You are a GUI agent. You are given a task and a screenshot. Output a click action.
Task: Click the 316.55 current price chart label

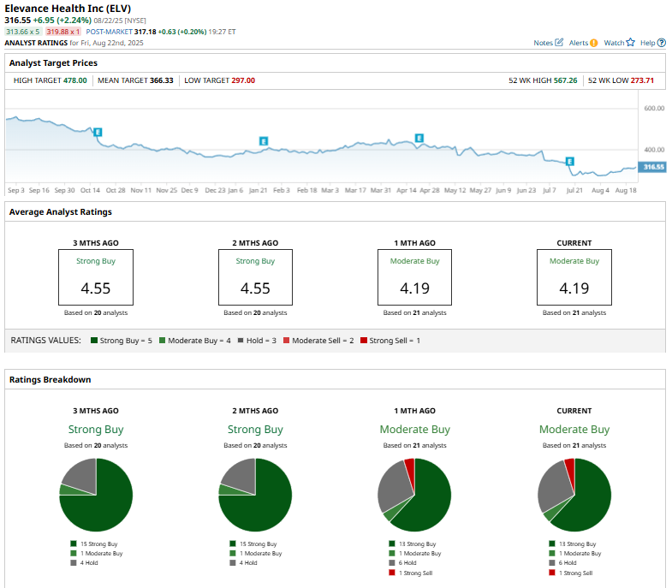pos(652,167)
